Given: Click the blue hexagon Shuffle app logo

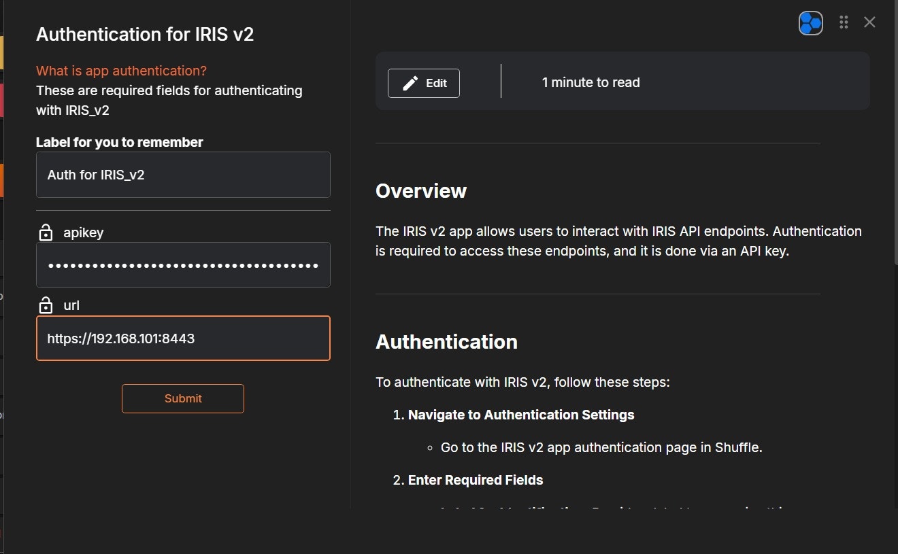Looking at the screenshot, I should click(810, 22).
